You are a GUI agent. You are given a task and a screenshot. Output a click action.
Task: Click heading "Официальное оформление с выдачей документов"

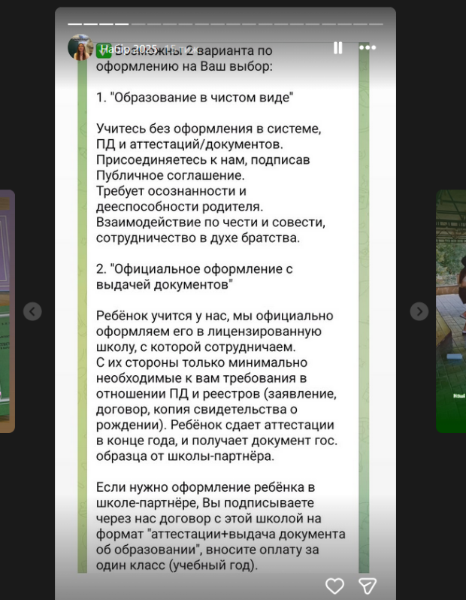[x=194, y=276]
